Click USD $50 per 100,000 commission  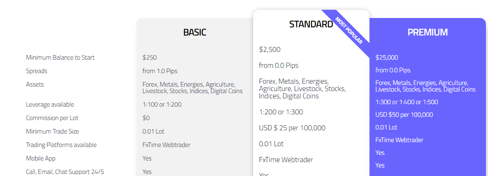(404, 115)
